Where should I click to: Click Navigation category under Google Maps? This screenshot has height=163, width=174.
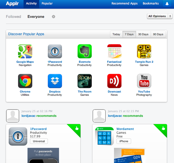[25, 65]
